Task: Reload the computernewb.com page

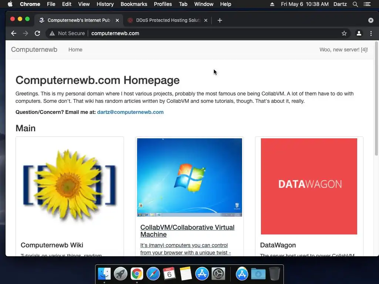Action: point(37,33)
